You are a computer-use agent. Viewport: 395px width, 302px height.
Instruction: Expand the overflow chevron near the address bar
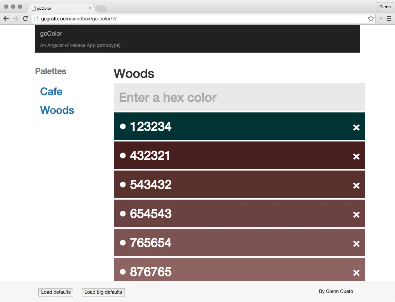(379, 18)
